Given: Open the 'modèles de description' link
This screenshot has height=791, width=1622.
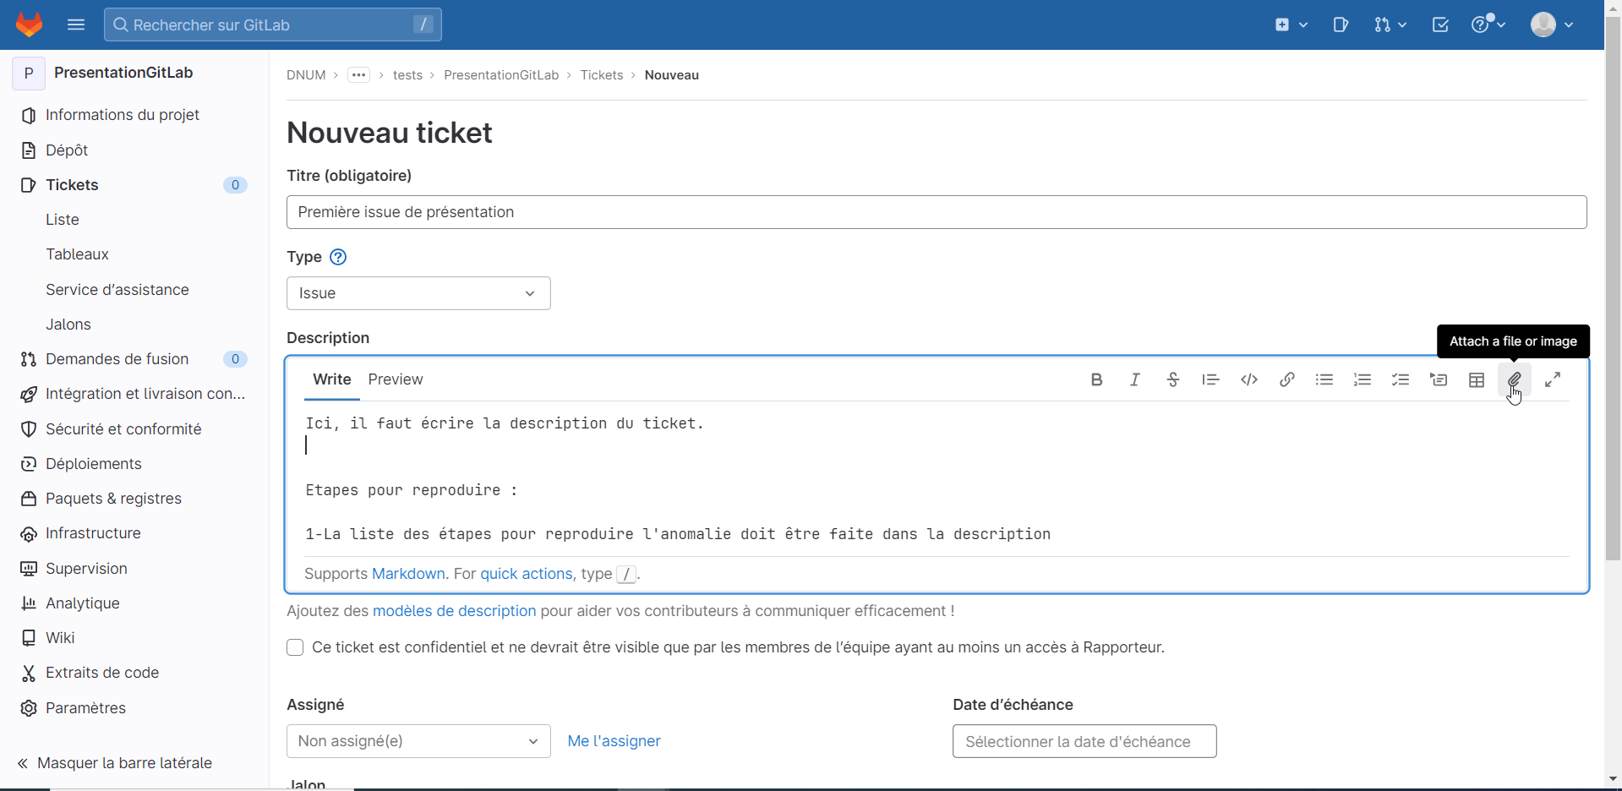Looking at the screenshot, I should click(x=454, y=611).
